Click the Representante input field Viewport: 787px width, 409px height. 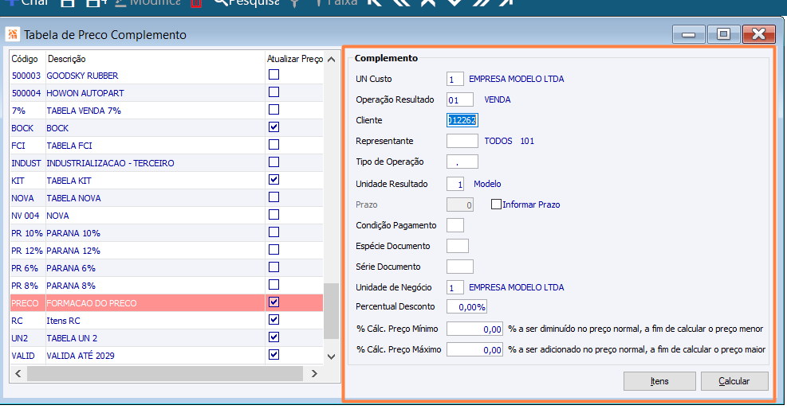(x=462, y=141)
